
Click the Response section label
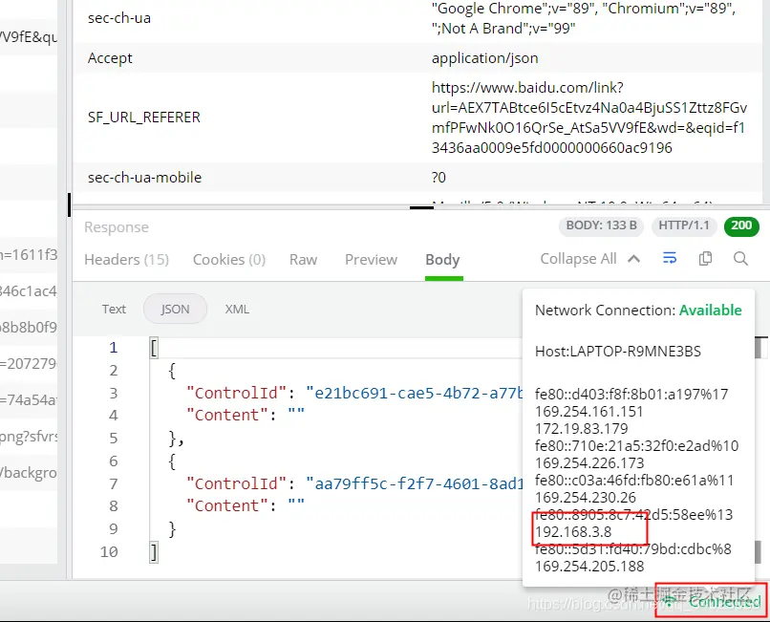[x=117, y=227]
